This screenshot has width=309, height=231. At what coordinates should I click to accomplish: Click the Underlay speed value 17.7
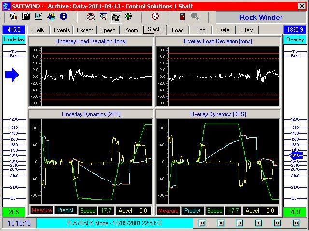tap(106, 211)
